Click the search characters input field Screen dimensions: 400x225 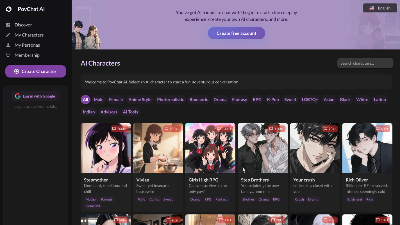tap(365, 63)
